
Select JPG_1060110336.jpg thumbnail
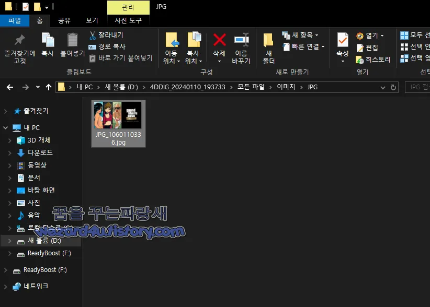118,124
